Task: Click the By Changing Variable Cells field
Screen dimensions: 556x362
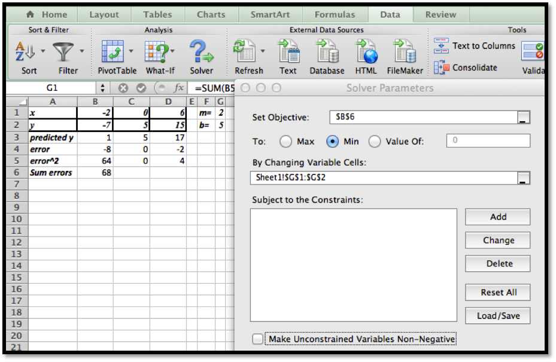Action: point(383,177)
